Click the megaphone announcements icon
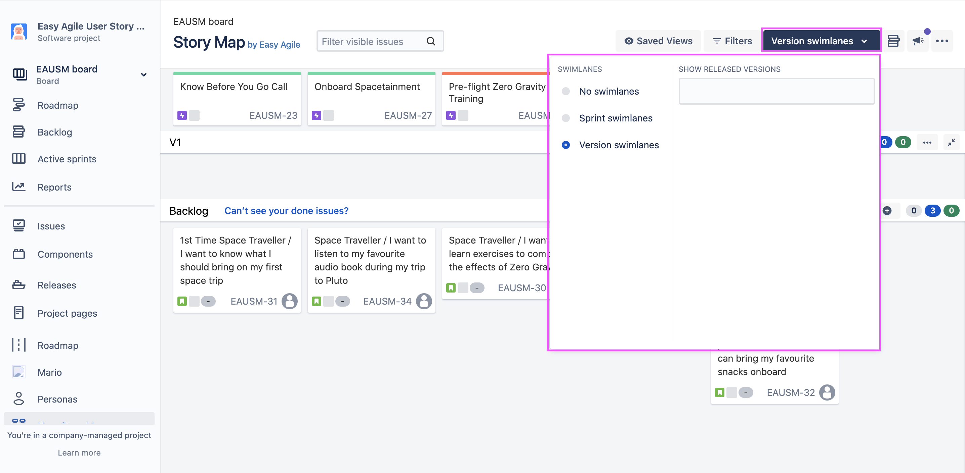The width and height of the screenshot is (965, 473). pyautogui.click(x=917, y=41)
